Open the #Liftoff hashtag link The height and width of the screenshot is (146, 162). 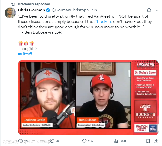[25, 54]
